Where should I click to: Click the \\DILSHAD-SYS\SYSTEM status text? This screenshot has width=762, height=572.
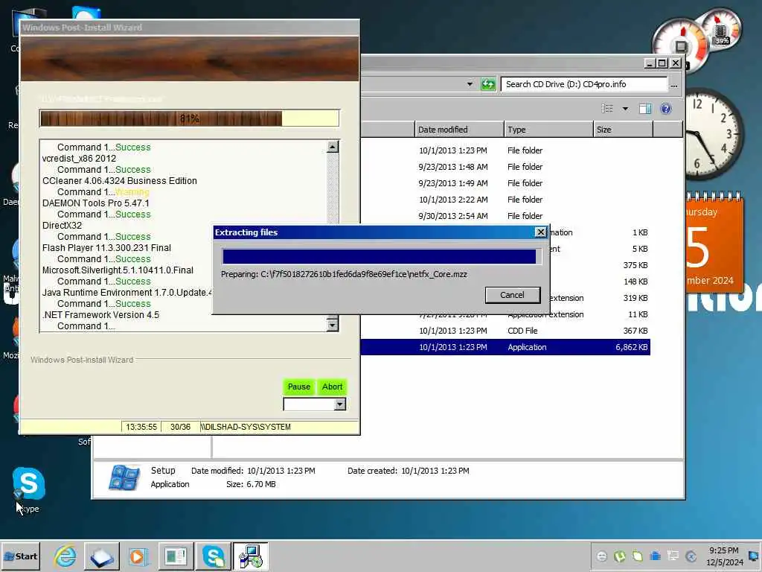pyautogui.click(x=246, y=427)
